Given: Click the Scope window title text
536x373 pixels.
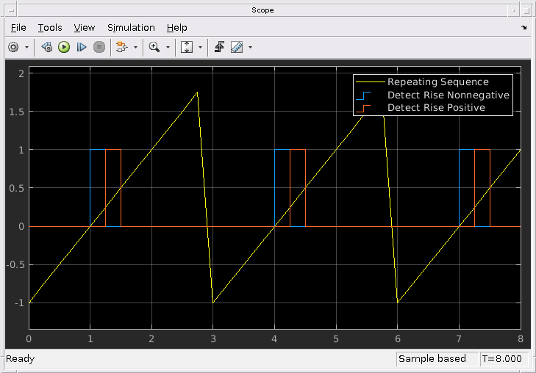Looking at the screenshot, I should pyautogui.click(x=262, y=10).
